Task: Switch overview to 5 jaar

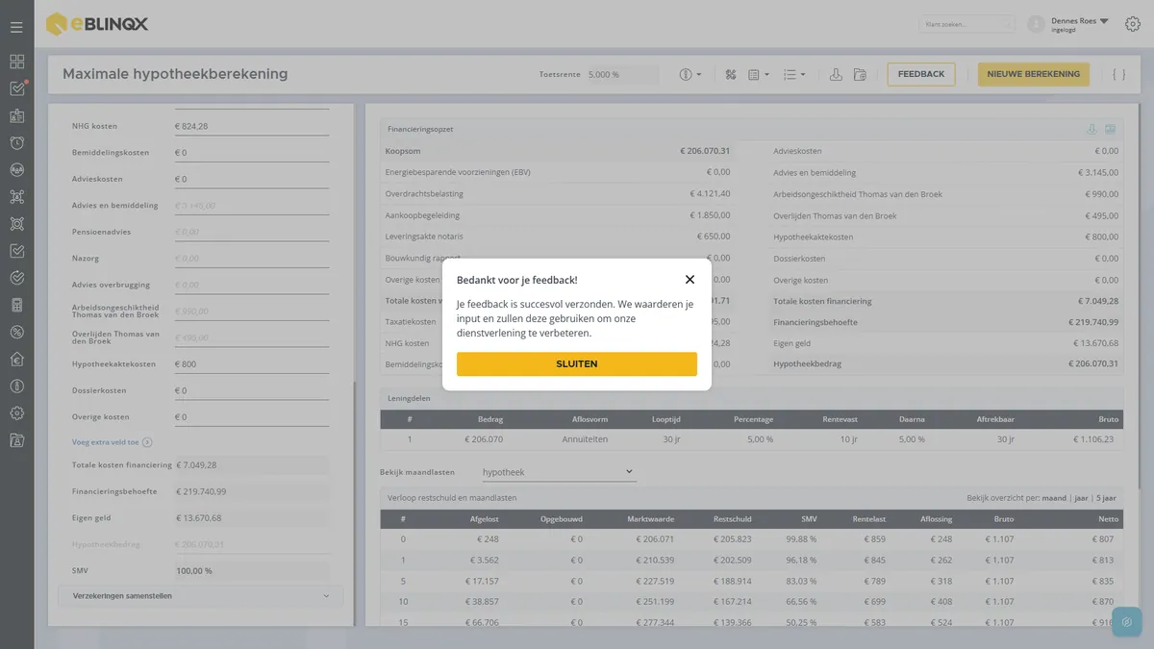Action: 1106,498
